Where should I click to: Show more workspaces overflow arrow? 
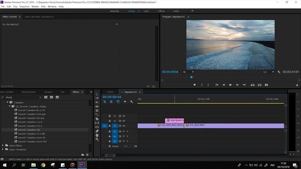(x=192, y=11)
